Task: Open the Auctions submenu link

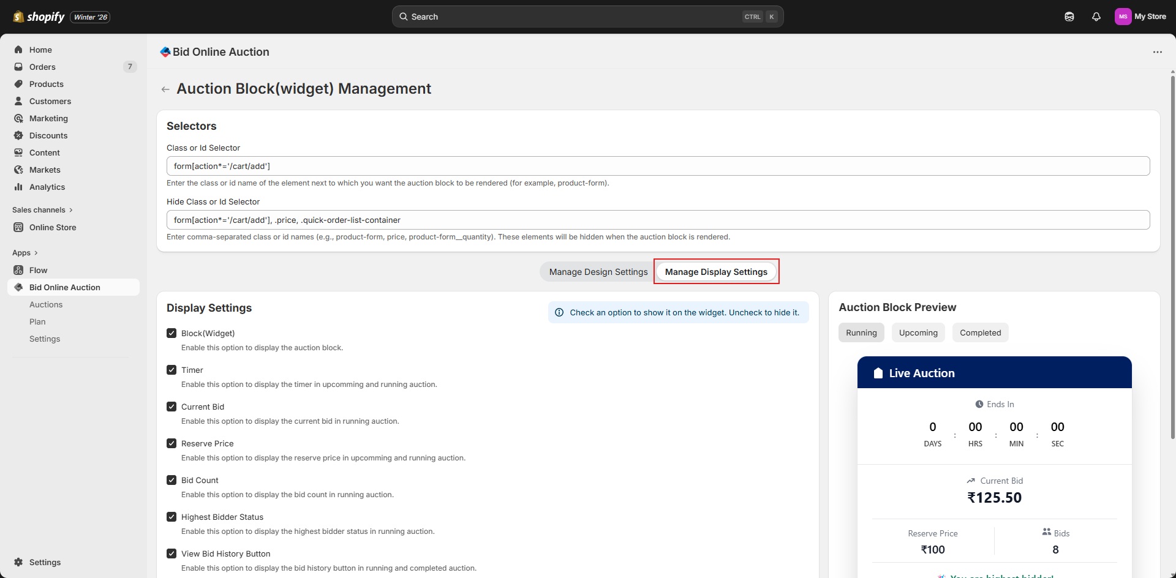Action: [x=46, y=304]
